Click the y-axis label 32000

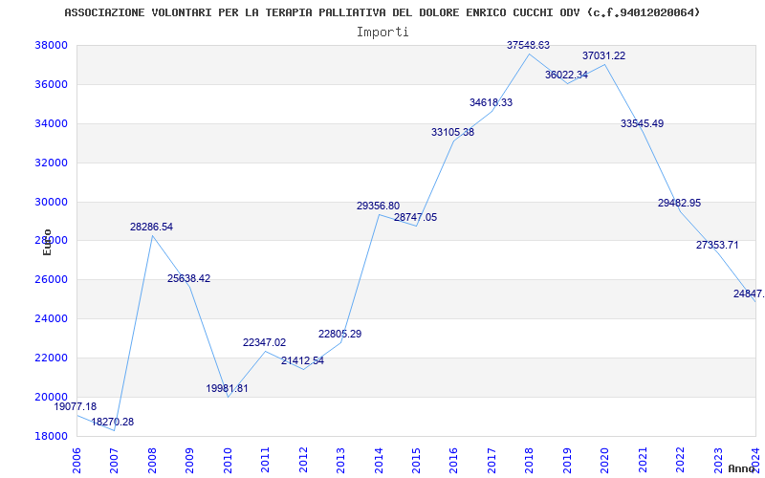[51, 163]
